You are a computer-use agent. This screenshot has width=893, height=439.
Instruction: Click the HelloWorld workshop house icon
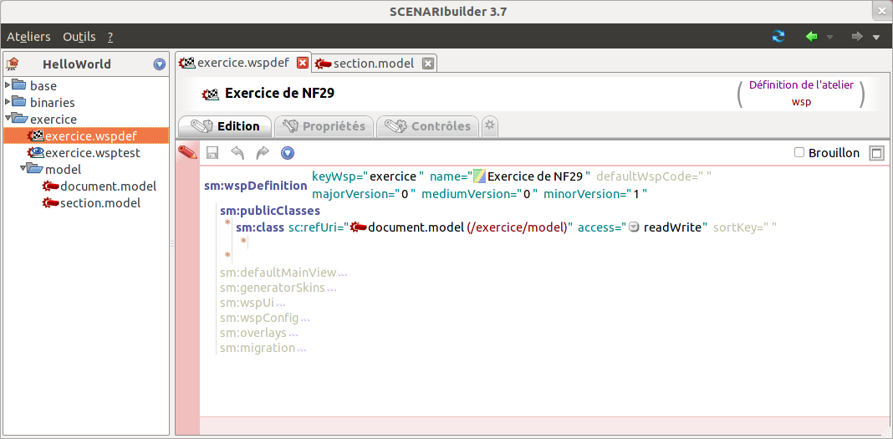pos(12,64)
